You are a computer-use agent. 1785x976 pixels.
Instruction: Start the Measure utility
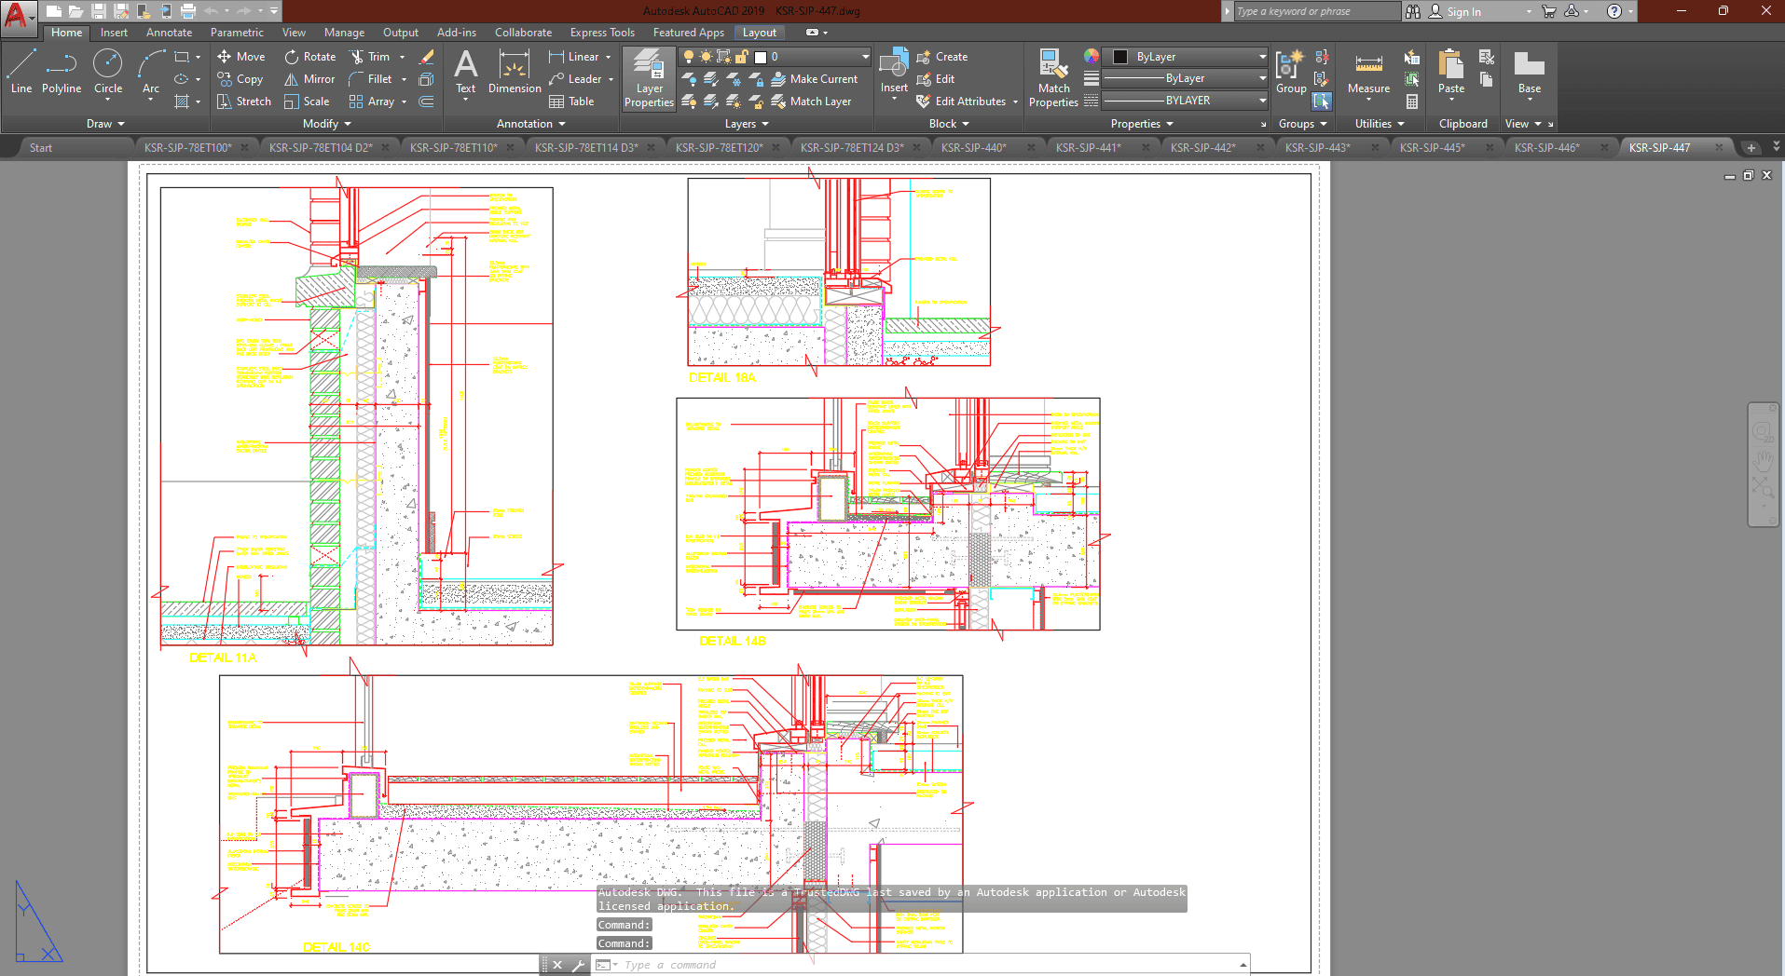point(1368,73)
